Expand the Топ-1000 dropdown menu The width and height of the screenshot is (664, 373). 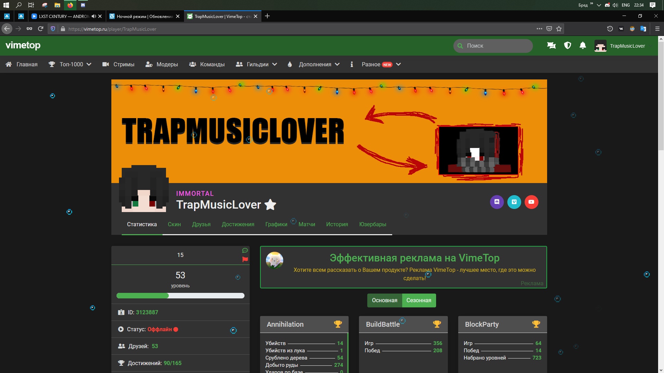[70, 65]
